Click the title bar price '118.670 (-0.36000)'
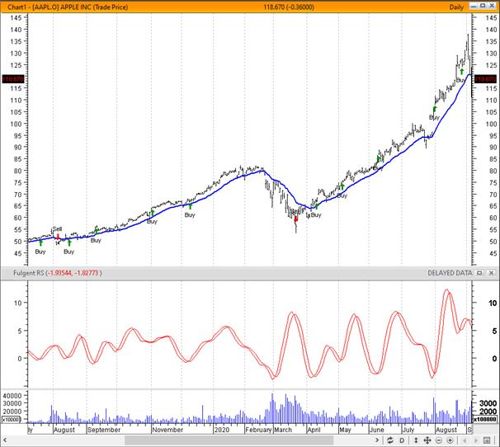500x447 pixels. click(289, 7)
